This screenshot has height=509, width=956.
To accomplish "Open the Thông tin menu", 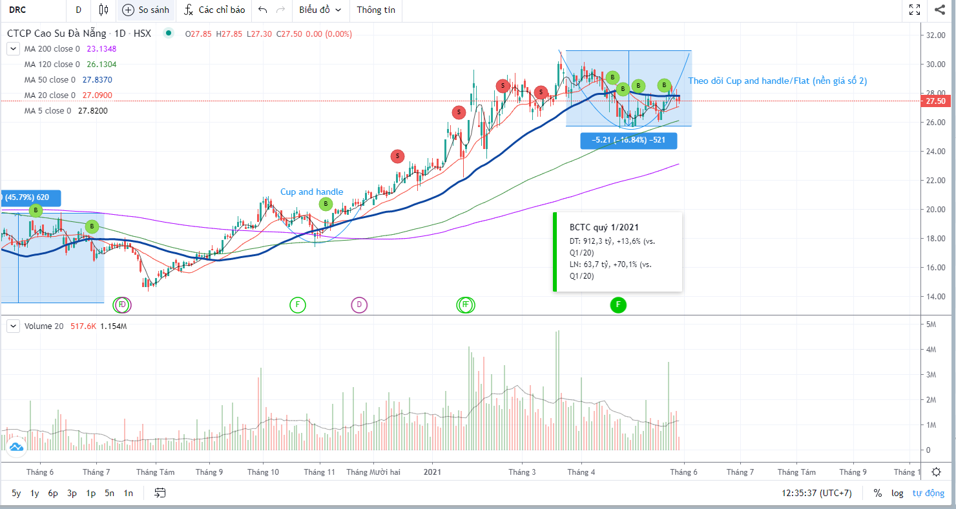I will pos(376,10).
